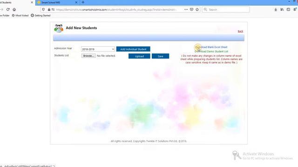Image resolution: width=298 pixels, height=167 pixels.
Task: Close the Smart School MIS tab
Action: [76, 2]
